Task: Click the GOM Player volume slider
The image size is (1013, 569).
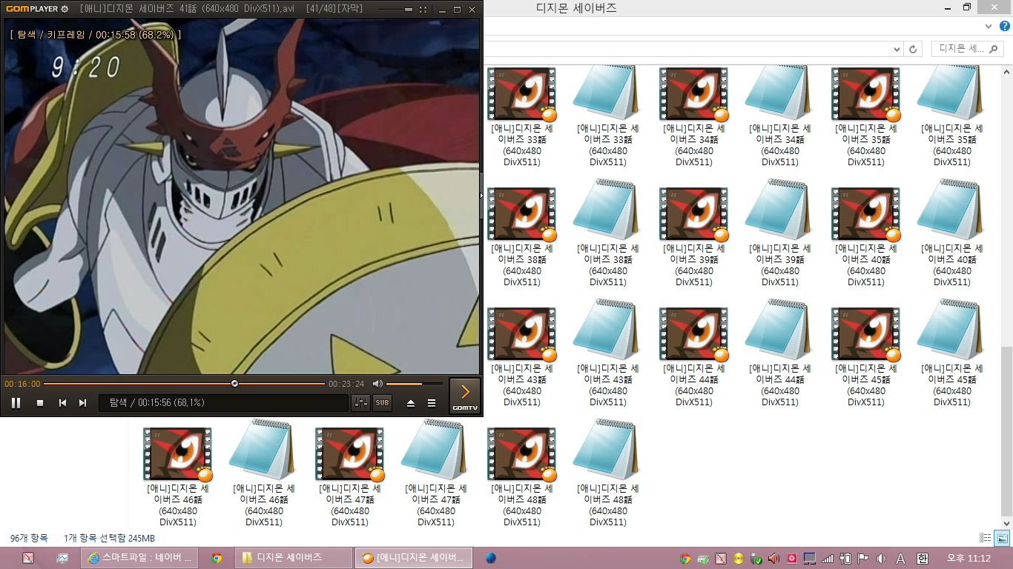Action: [x=414, y=384]
